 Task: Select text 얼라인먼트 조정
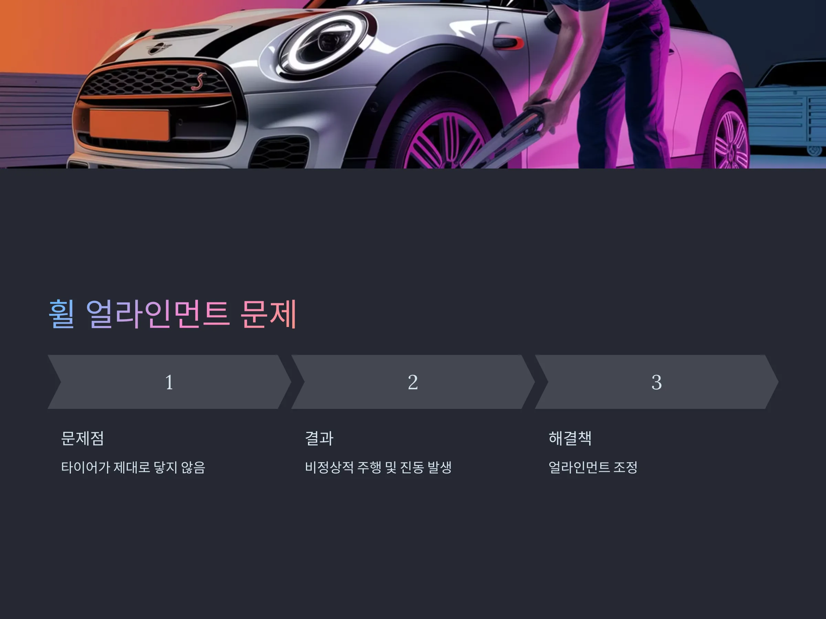593,467
